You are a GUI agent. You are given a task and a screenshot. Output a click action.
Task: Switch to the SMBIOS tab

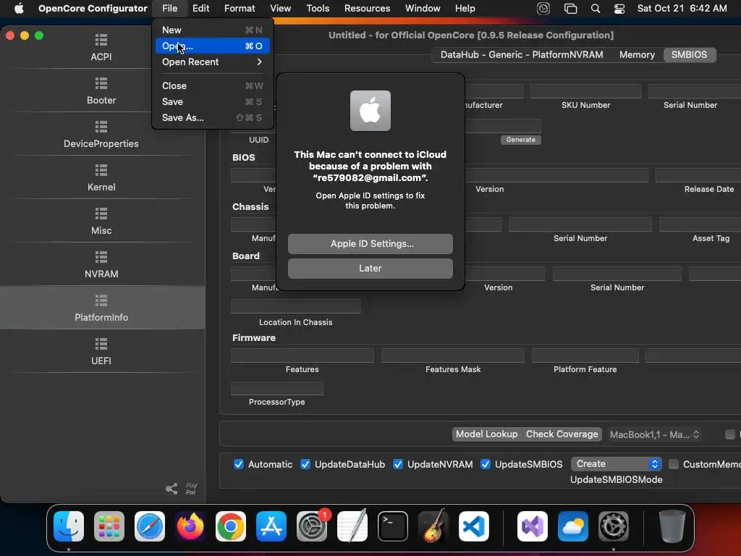689,55
